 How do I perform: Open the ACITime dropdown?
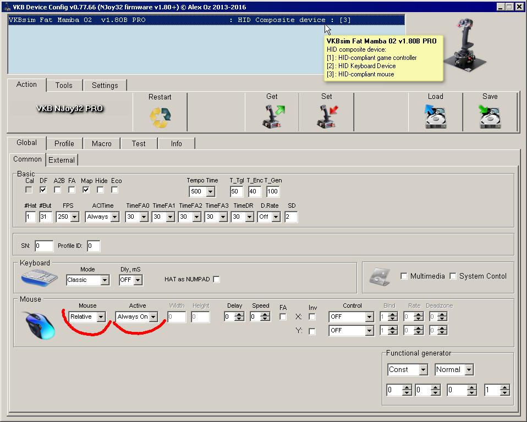tap(115, 217)
